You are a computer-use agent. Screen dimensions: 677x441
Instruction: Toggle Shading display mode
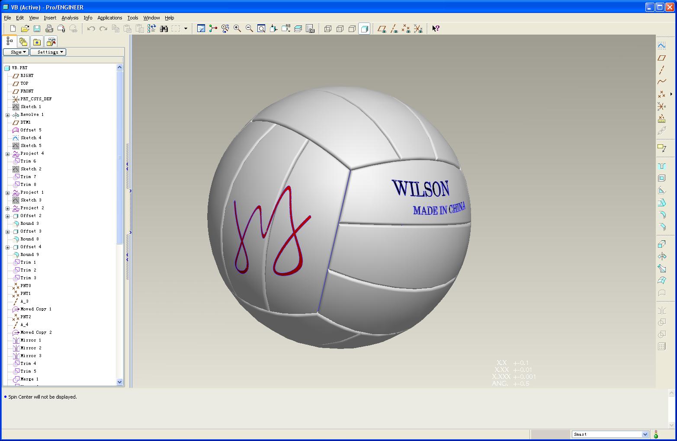[364, 29]
